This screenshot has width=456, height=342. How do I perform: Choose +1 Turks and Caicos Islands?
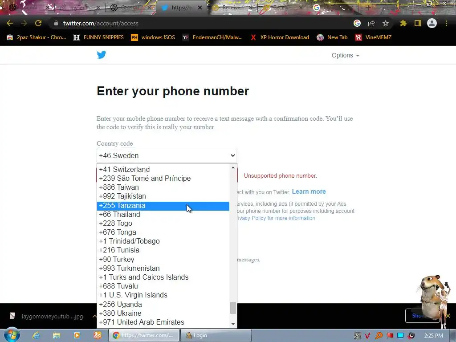[163, 277]
